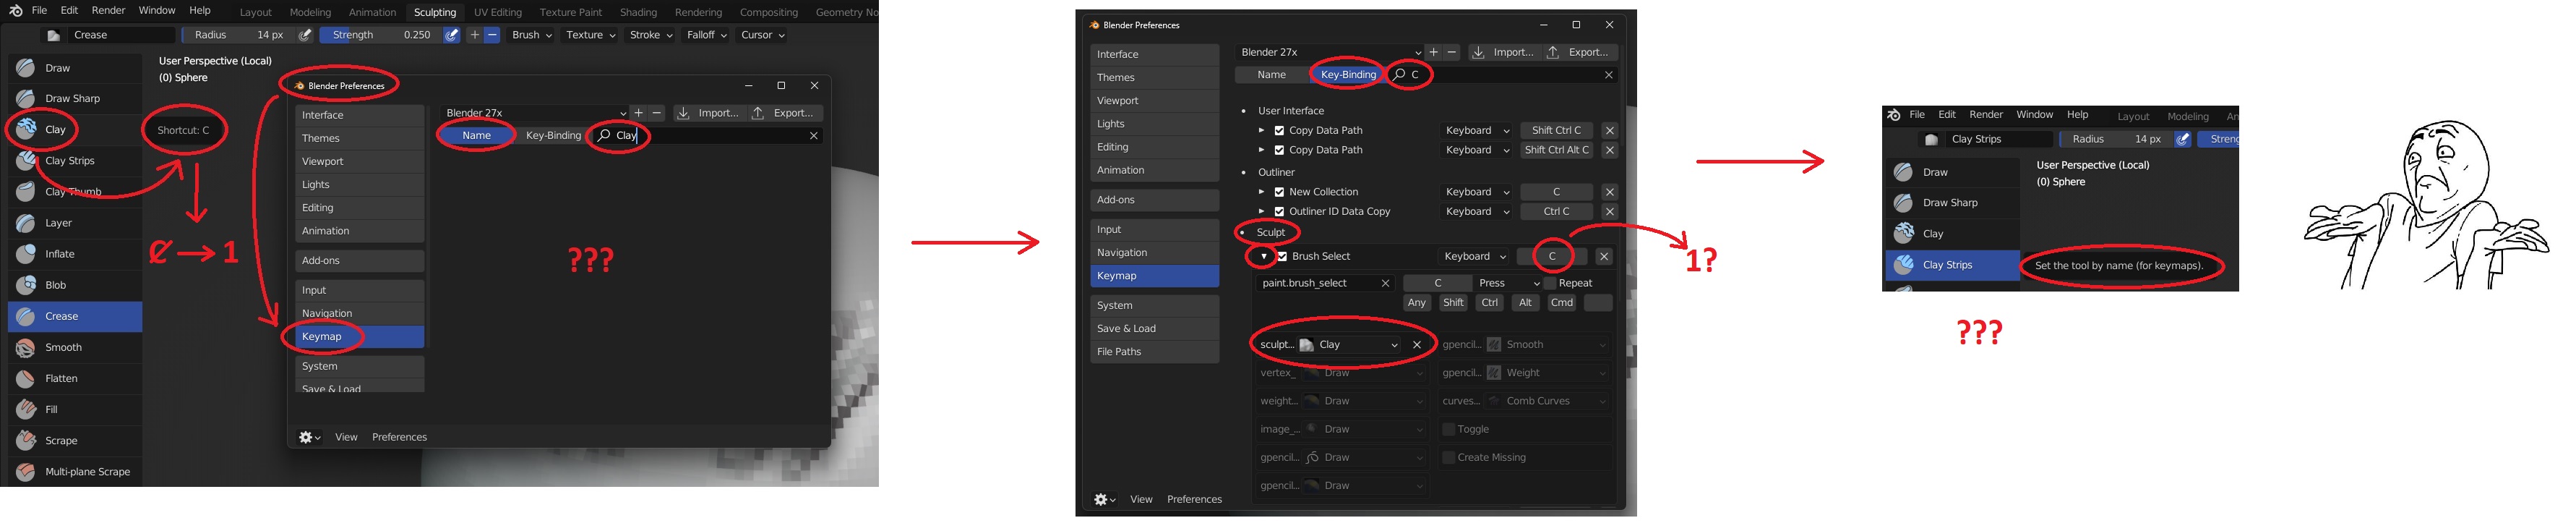
Task: Click the Shift Ctrl Alt C shortcut button
Action: [1556, 150]
